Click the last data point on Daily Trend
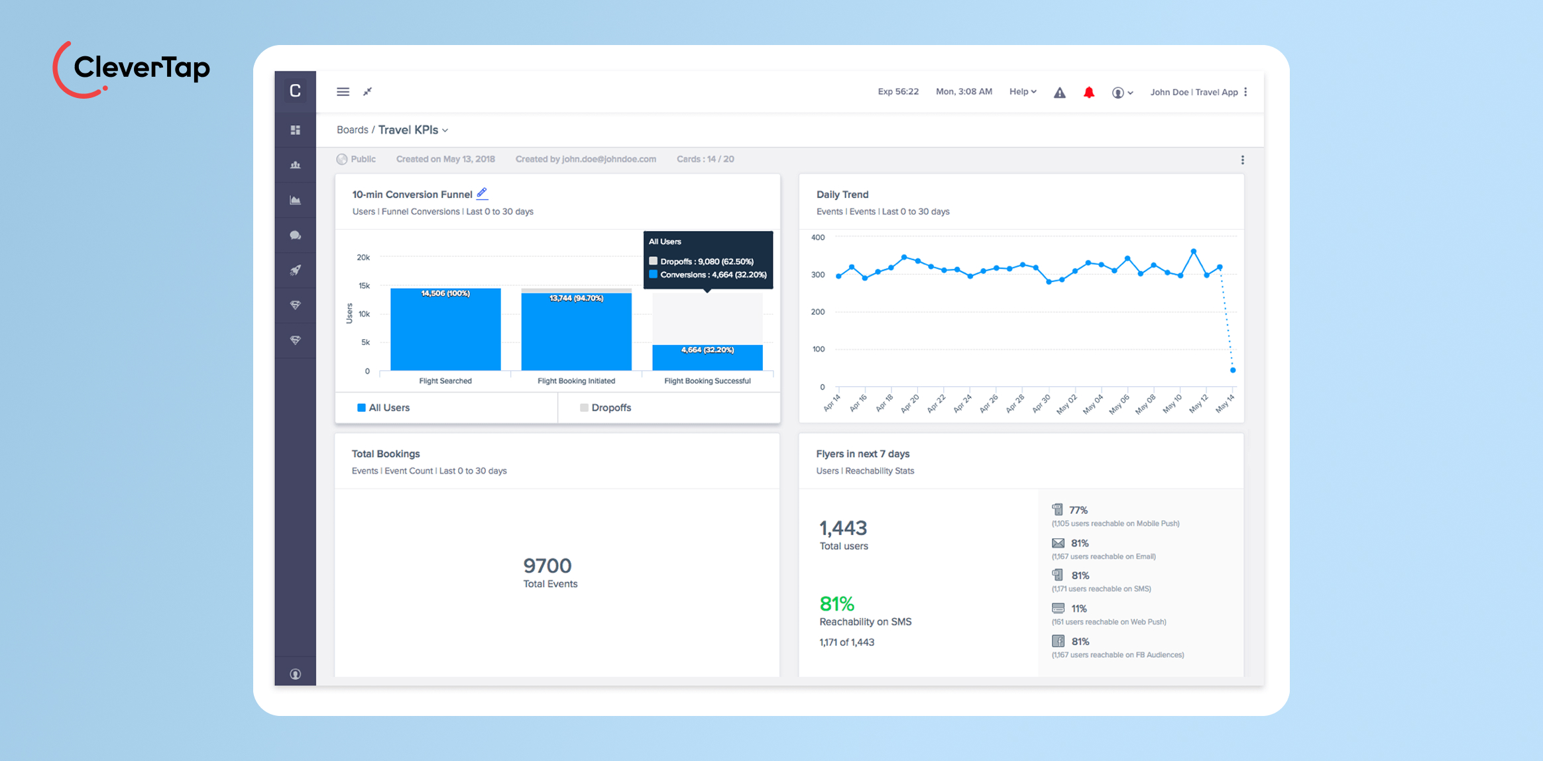This screenshot has width=1543, height=761. 1233,370
